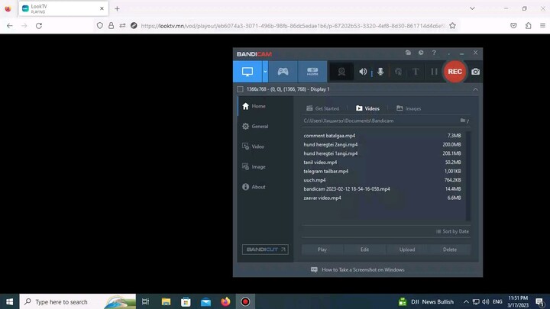This screenshot has height=309, width=550.
Task: Toggle the webcam overlay icon
Action: coord(341,72)
